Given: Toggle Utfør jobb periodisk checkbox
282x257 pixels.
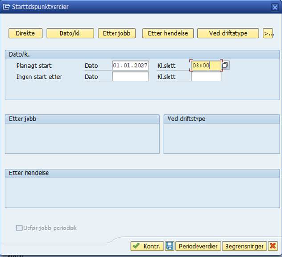Looking at the screenshot, I should coord(19,228).
